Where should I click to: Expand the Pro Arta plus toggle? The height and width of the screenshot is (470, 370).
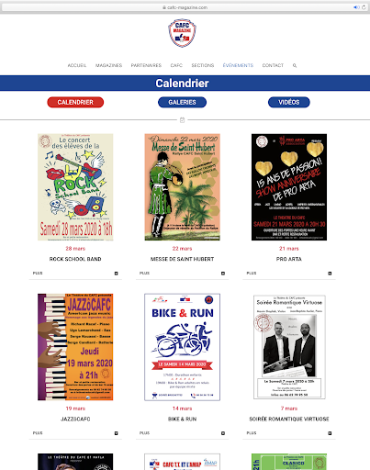pyautogui.click(x=330, y=274)
